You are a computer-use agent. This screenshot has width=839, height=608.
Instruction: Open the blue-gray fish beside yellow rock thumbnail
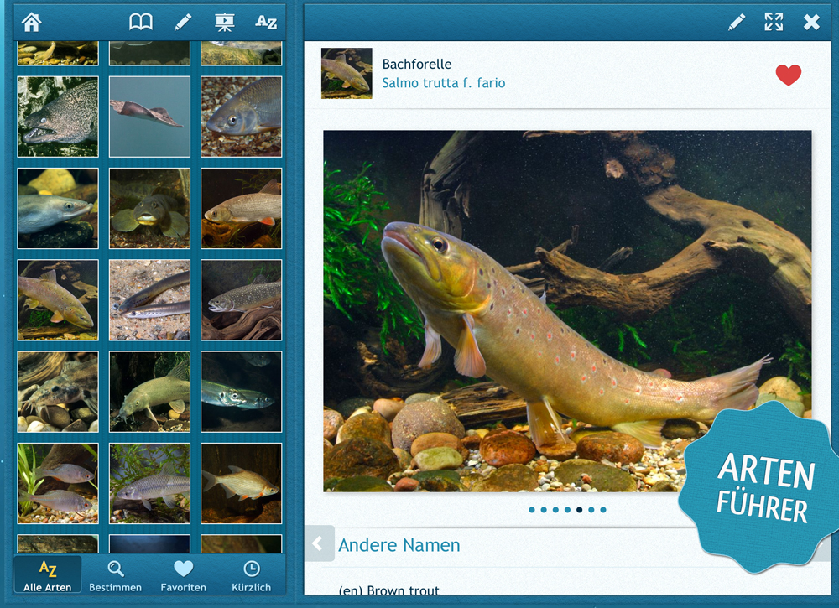[58, 209]
